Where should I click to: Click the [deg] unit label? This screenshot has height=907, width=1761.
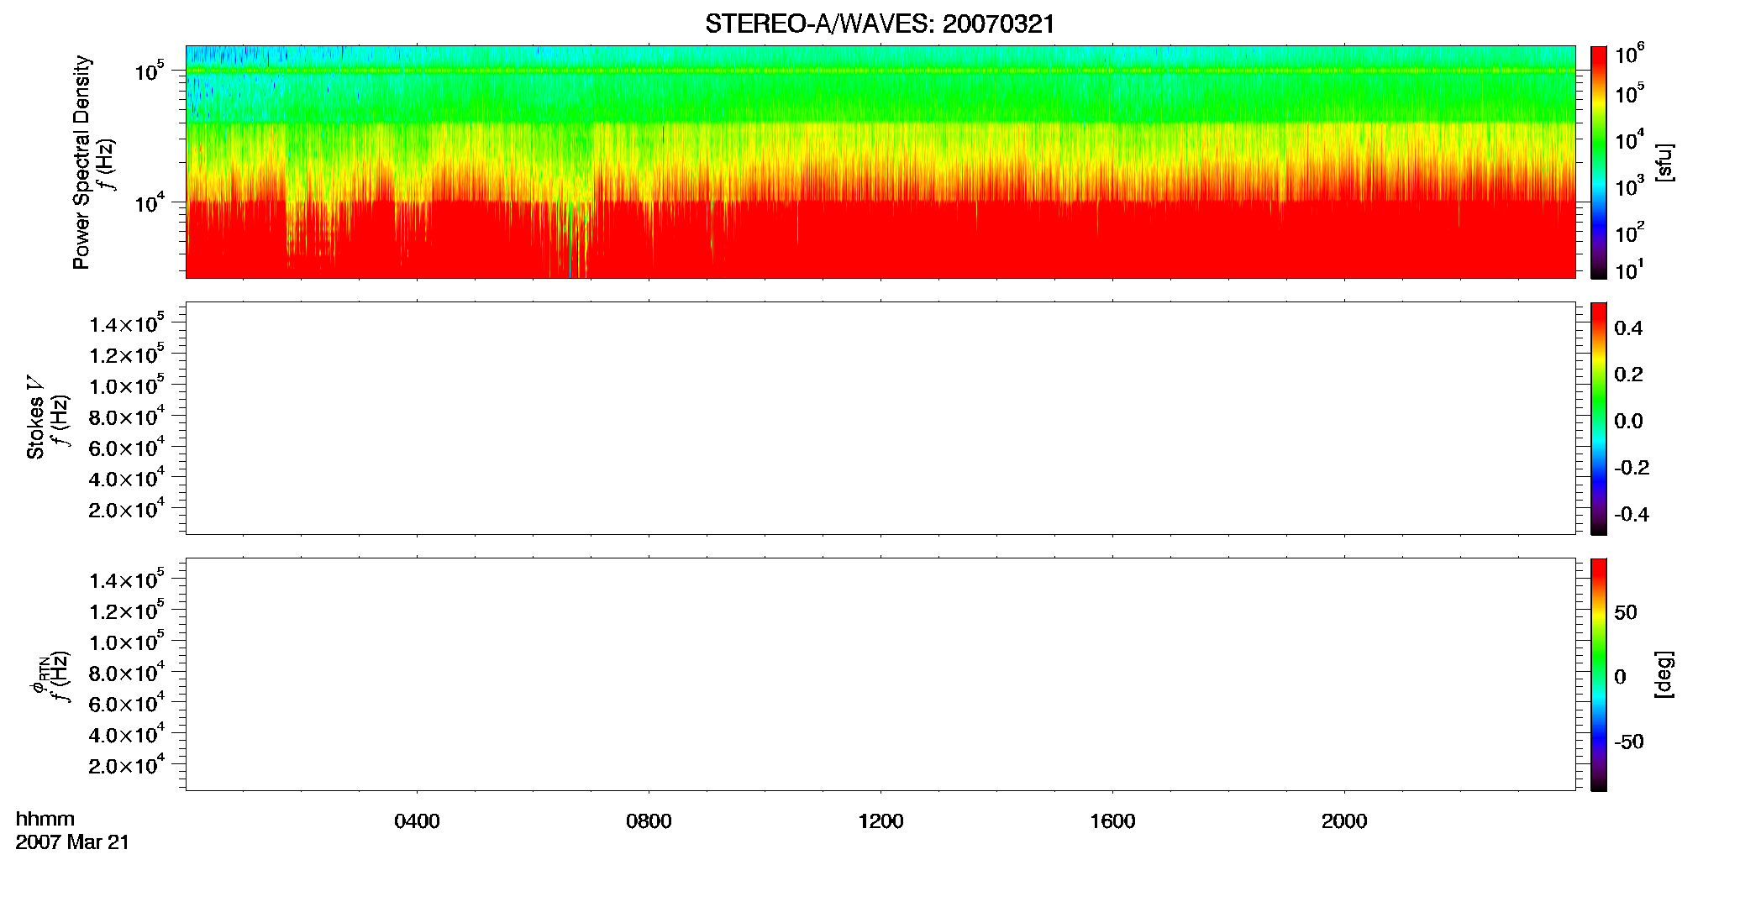pyautogui.click(x=1664, y=674)
